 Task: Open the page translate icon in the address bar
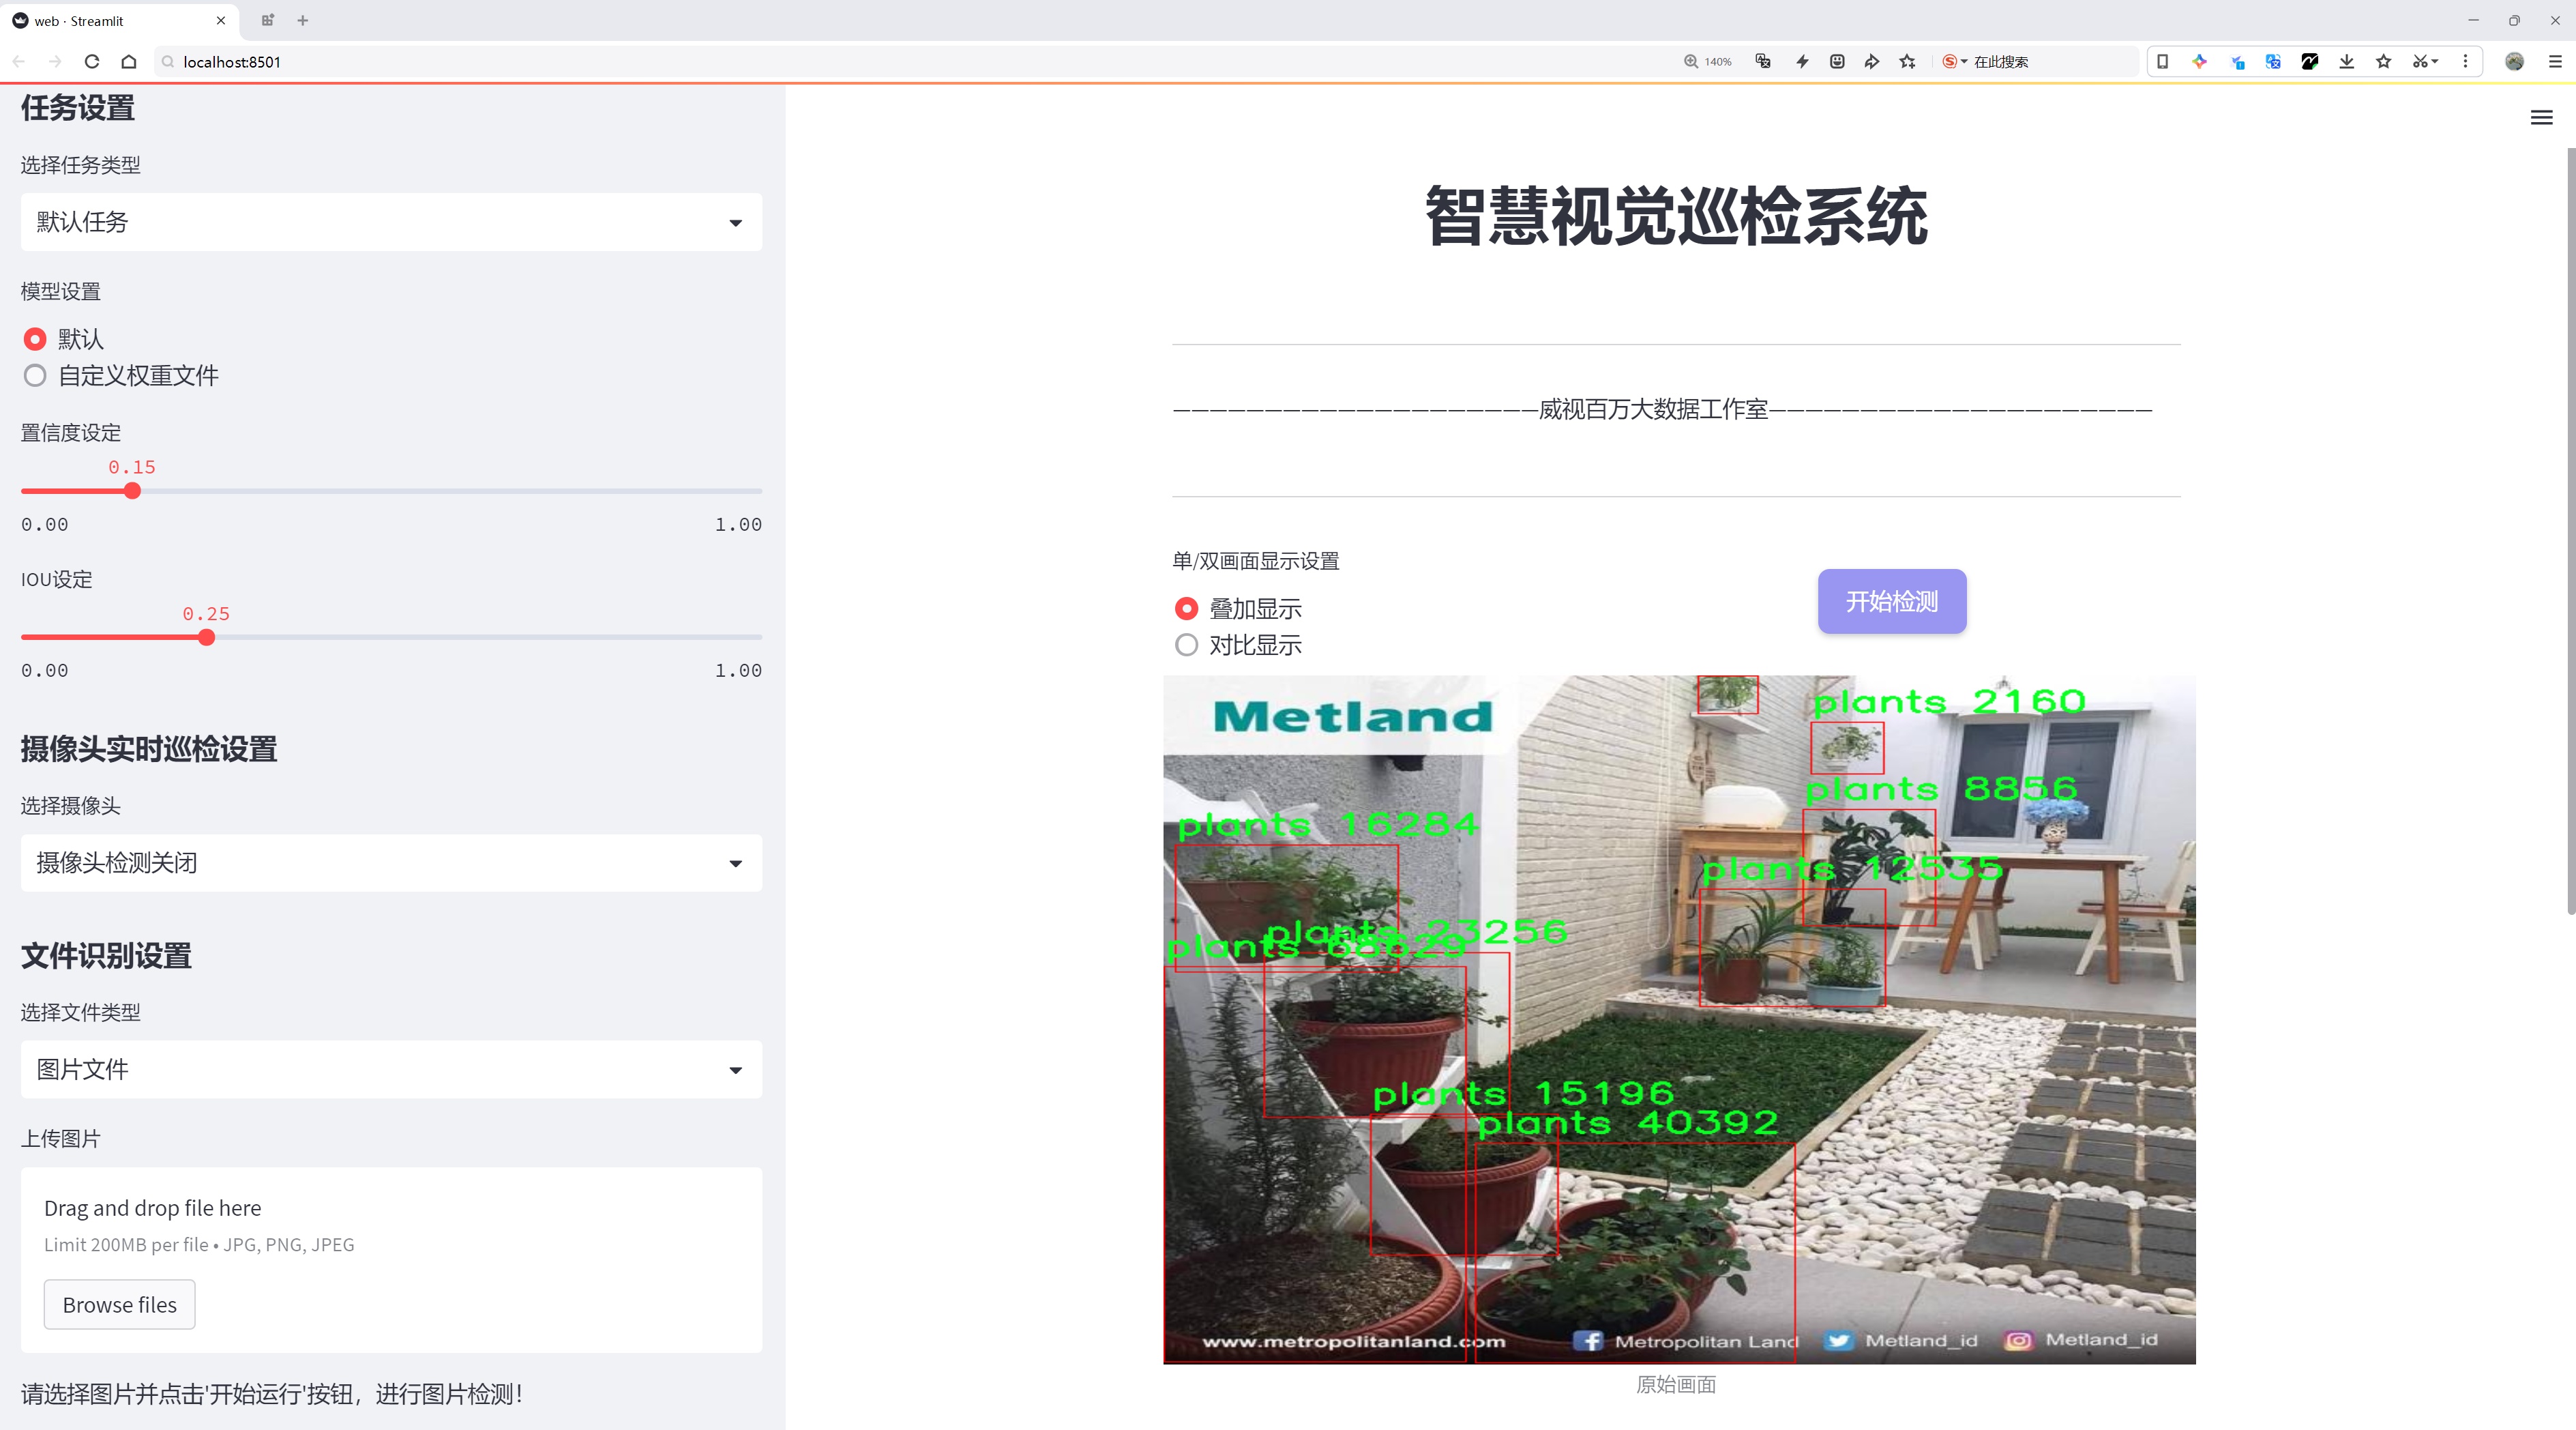coord(1763,61)
